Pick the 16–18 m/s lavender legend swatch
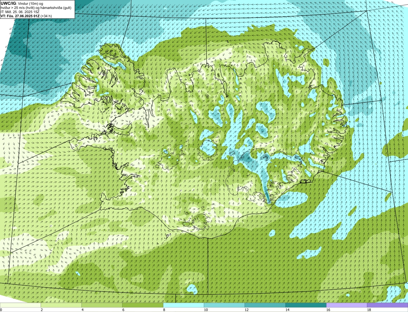The image size is (408, 312). point(347,305)
